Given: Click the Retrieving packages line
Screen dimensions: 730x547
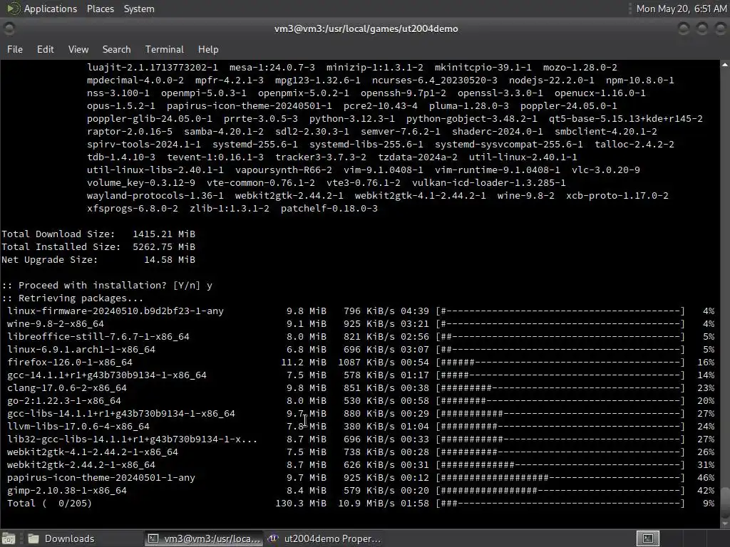Looking at the screenshot, I should [73, 298].
